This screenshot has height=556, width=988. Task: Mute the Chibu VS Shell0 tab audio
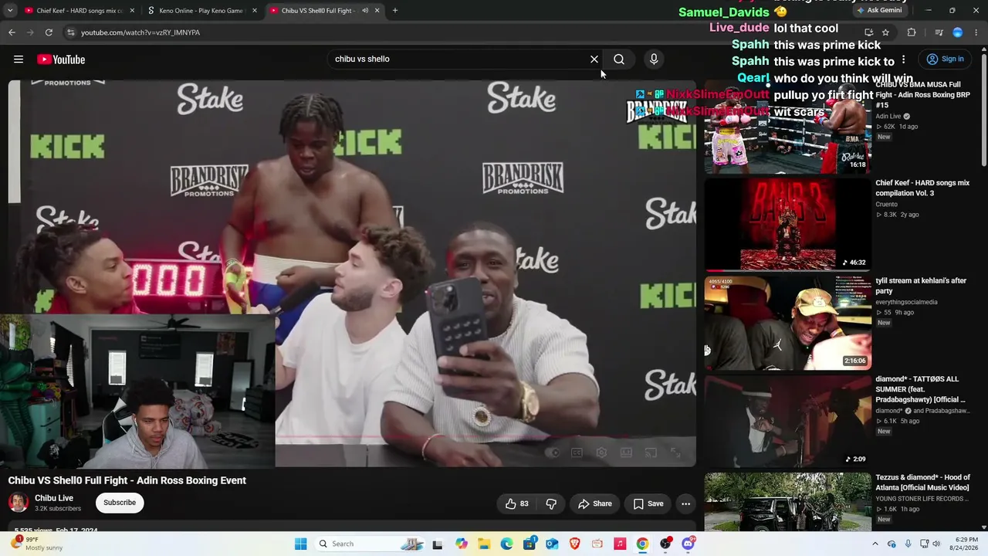click(365, 11)
